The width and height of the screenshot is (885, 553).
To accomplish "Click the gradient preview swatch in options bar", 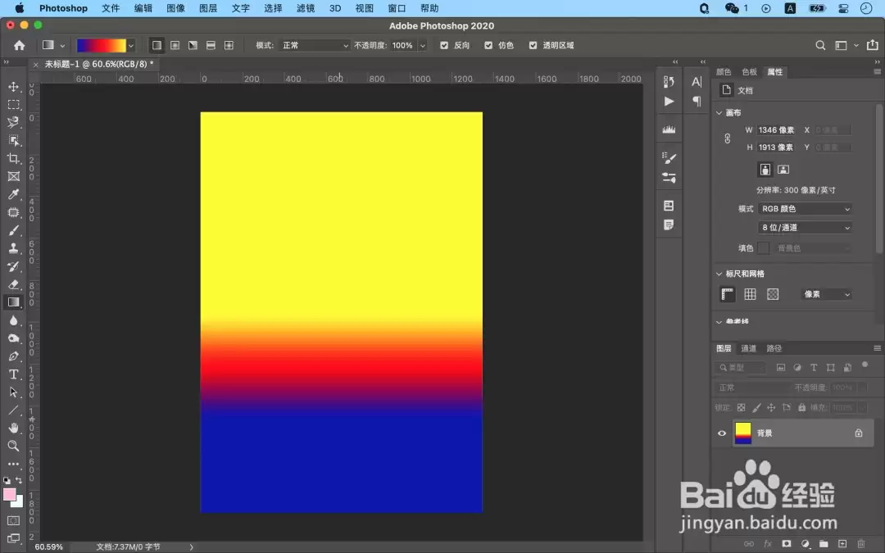I will pyautogui.click(x=102, y=46).
